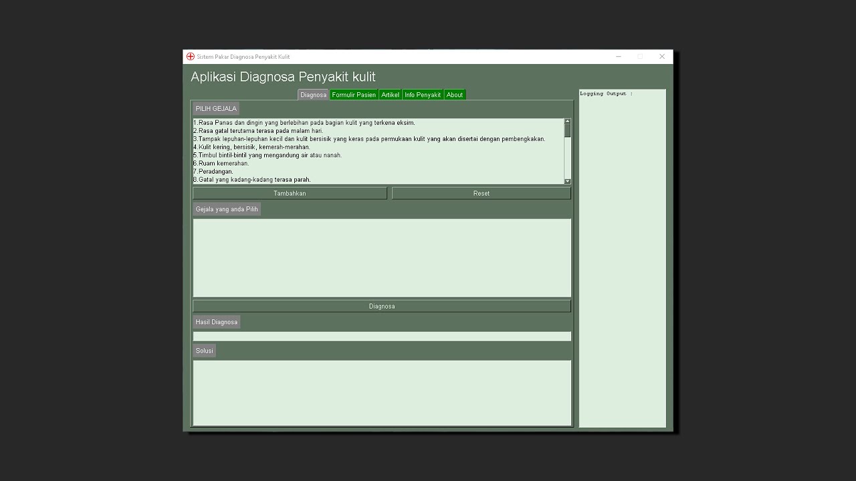
Task: Open the About tab
Action: (455, 95)
